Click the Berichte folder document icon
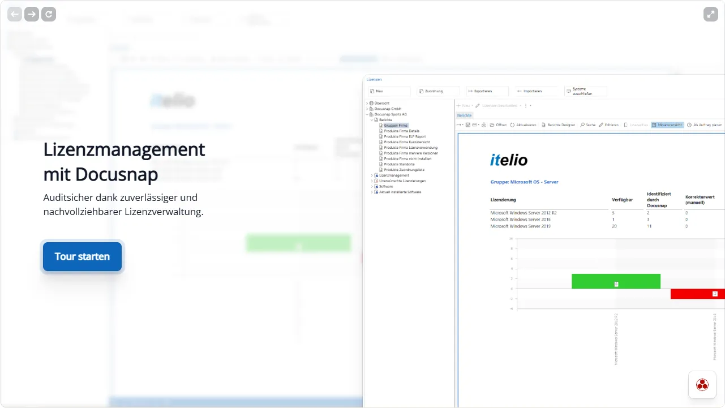This screenshot has width=725, height=408. click(376, 120)
